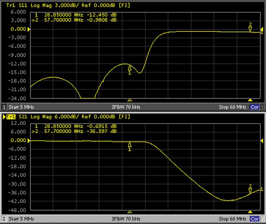
Task: Click marker 1 frequency indicator on S11 x-axis
Action: (130, 99)
